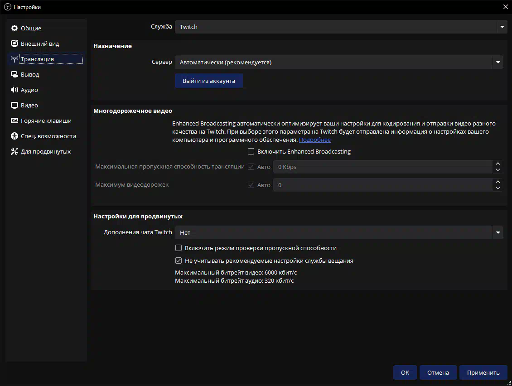Click the Максимальный битрейт аудио: 320 кбит/с text
The height and width of the screenshot is (386, 512).
tap(234, 280)
